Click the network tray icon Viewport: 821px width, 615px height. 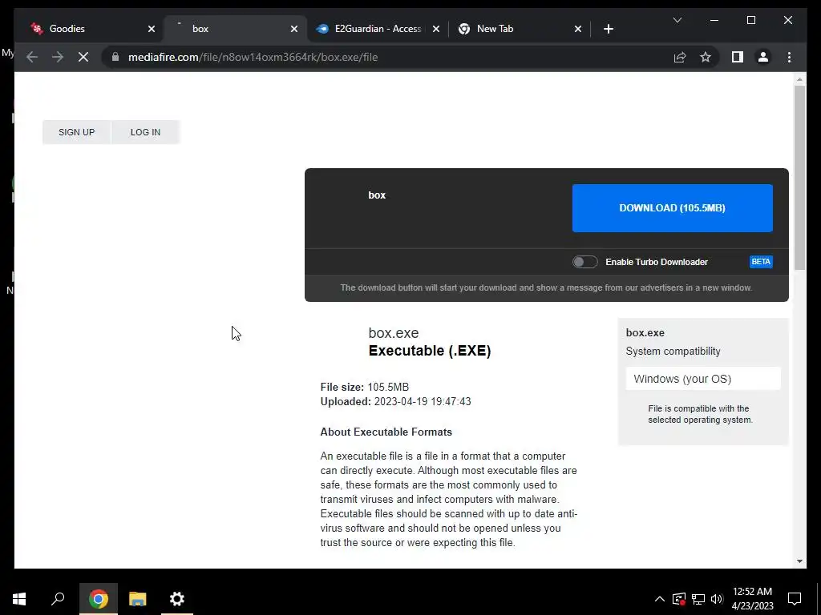tap(698, 599)
